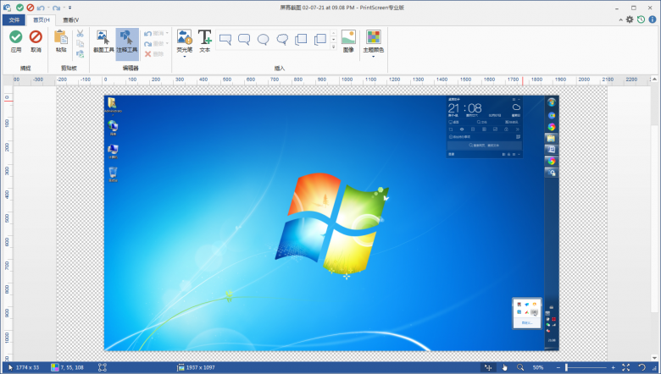
Task: Open quick access toolbar customize dropdown
Action: coord(70,8)
